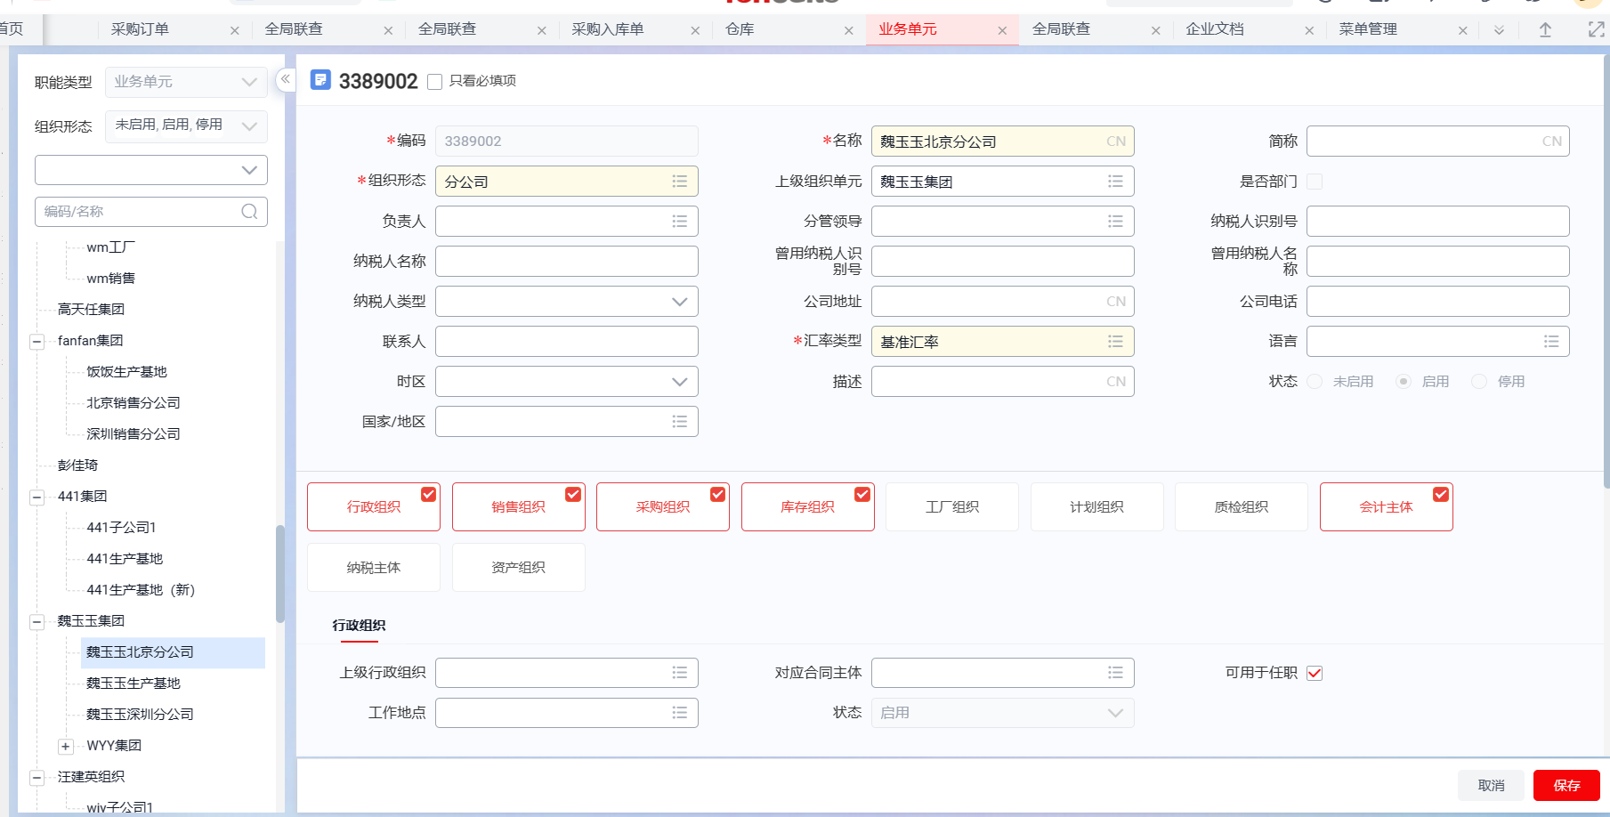Activate the 工厂组织 tile

coord(951,506)
